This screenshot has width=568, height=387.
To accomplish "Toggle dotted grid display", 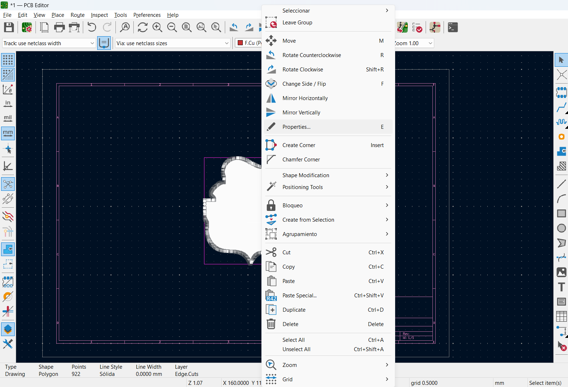I will coord(8,60).
